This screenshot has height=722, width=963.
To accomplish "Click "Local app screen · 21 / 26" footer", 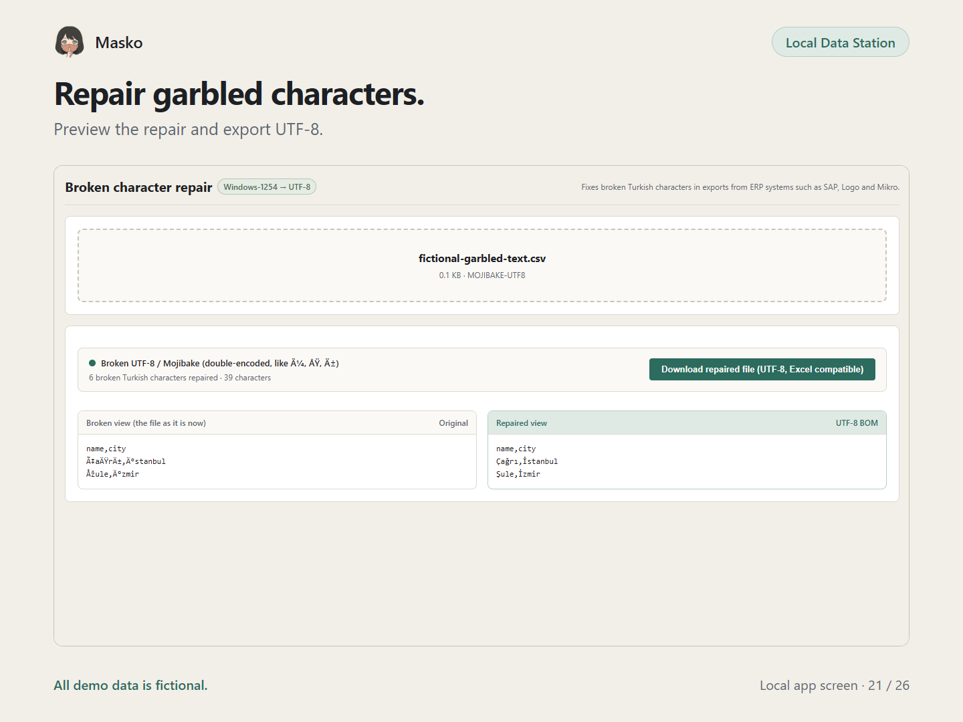I will [x=835, y=685].
